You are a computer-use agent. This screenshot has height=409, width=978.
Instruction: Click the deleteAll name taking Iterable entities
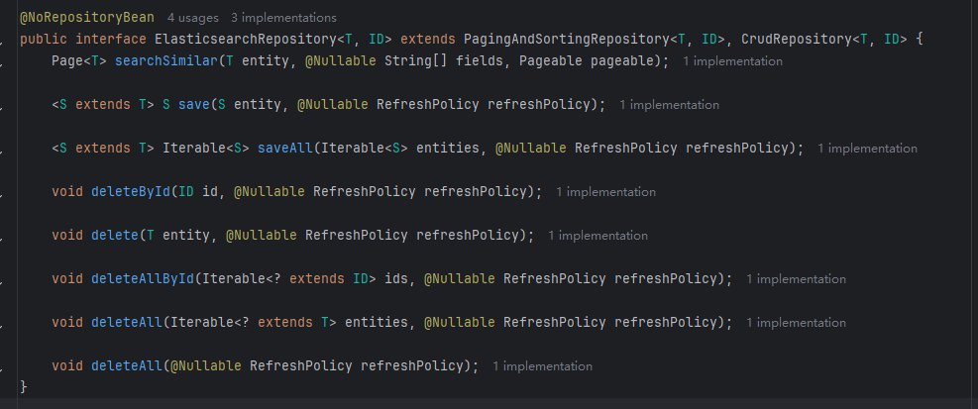pos(127,323)
